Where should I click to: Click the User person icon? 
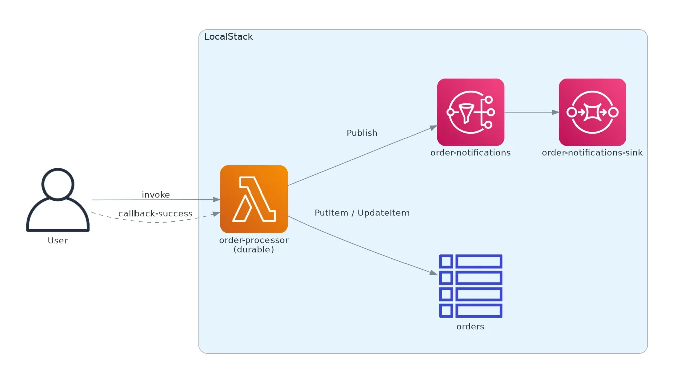click(x=58, y=200)
